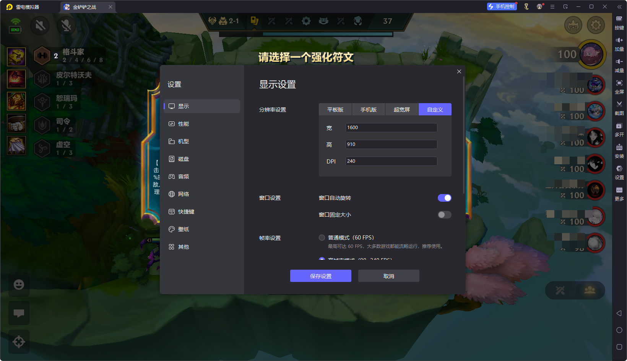Close the 设置 dialog with the X

coord(459,71)
